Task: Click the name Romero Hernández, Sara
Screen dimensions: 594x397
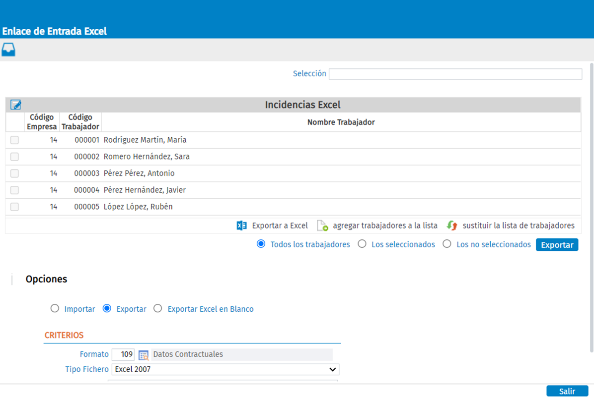Action: click(x=147, y=157)
